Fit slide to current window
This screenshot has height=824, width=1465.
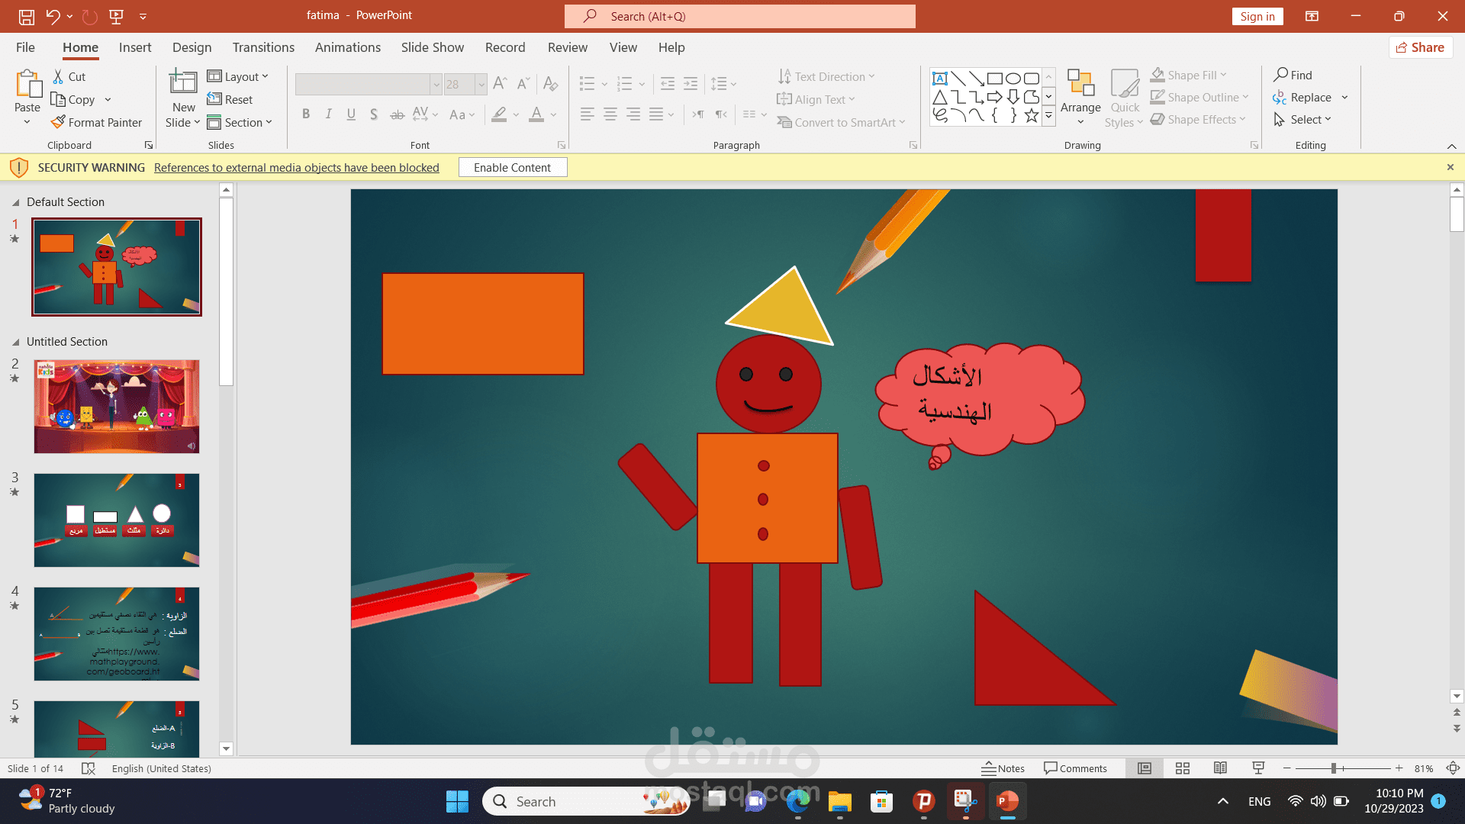point(1454,768)
